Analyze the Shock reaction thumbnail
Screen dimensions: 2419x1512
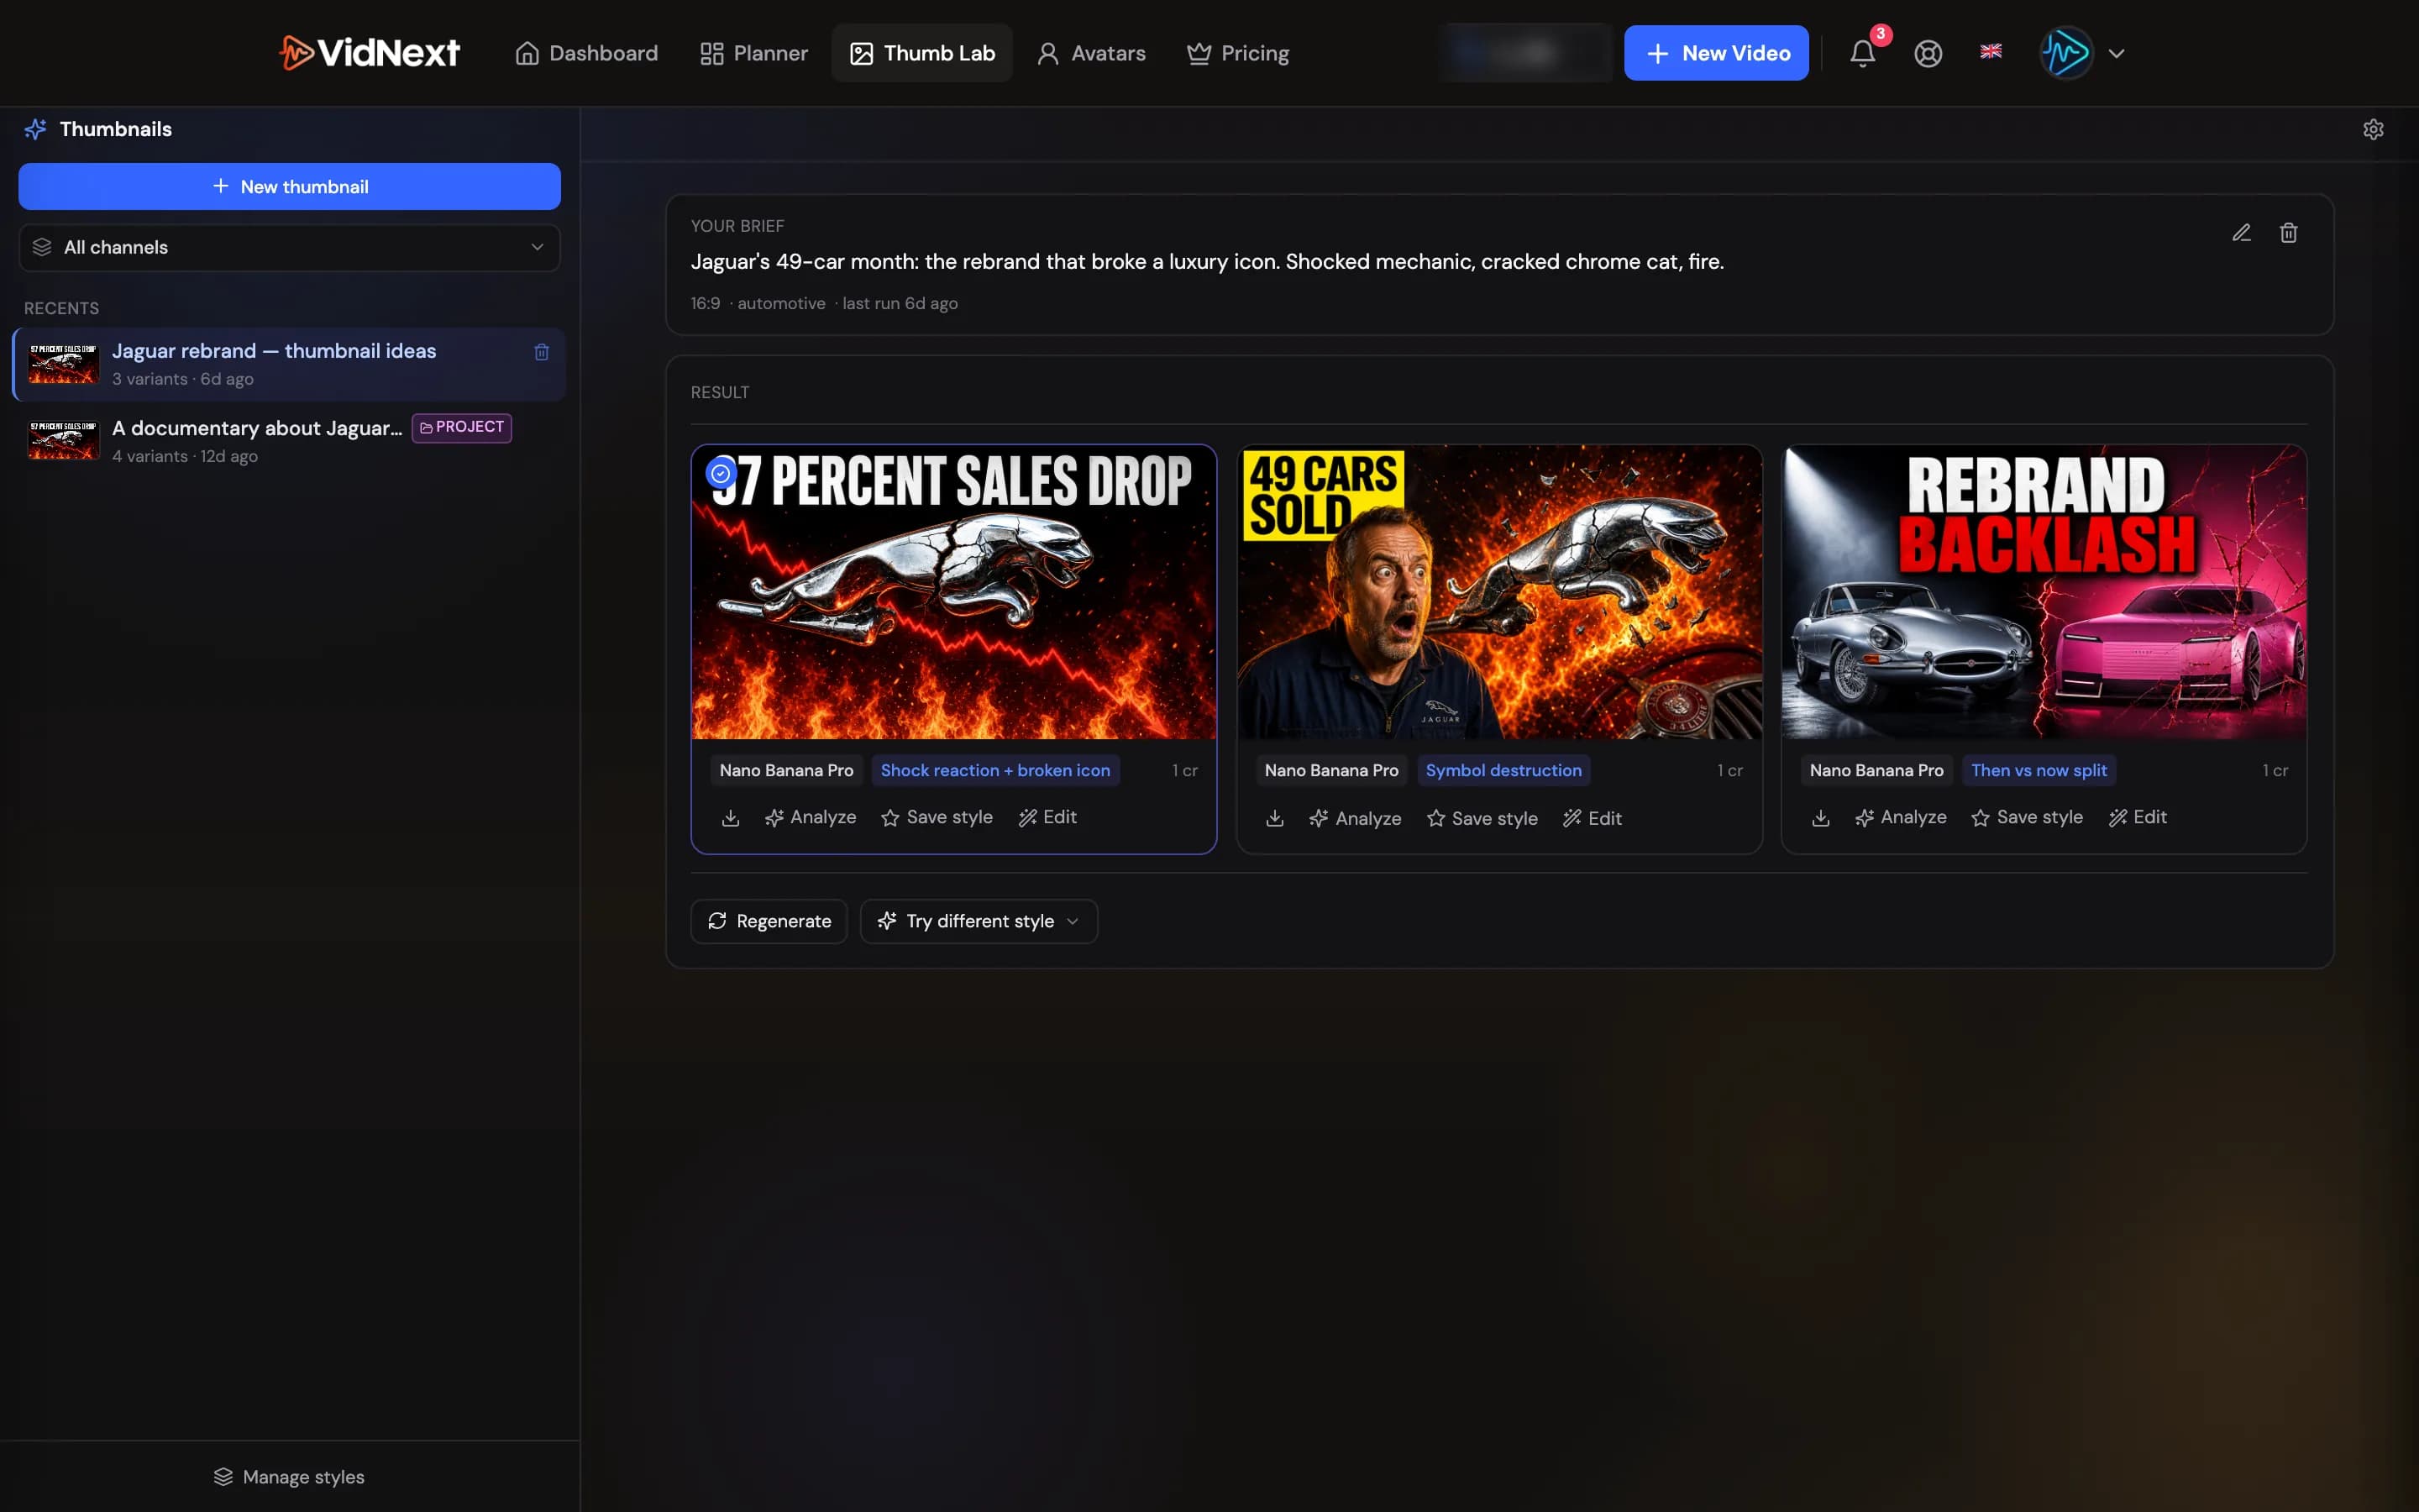pyautogui.click(x=811, y=817)
